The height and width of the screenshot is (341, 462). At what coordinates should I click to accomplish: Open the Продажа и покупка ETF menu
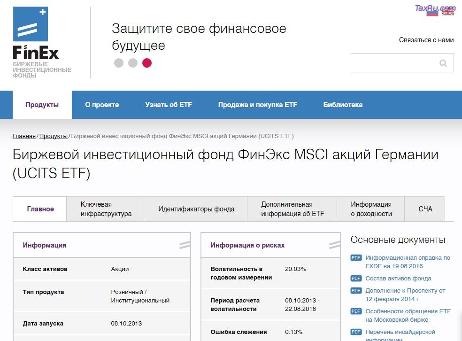point(257,104)
